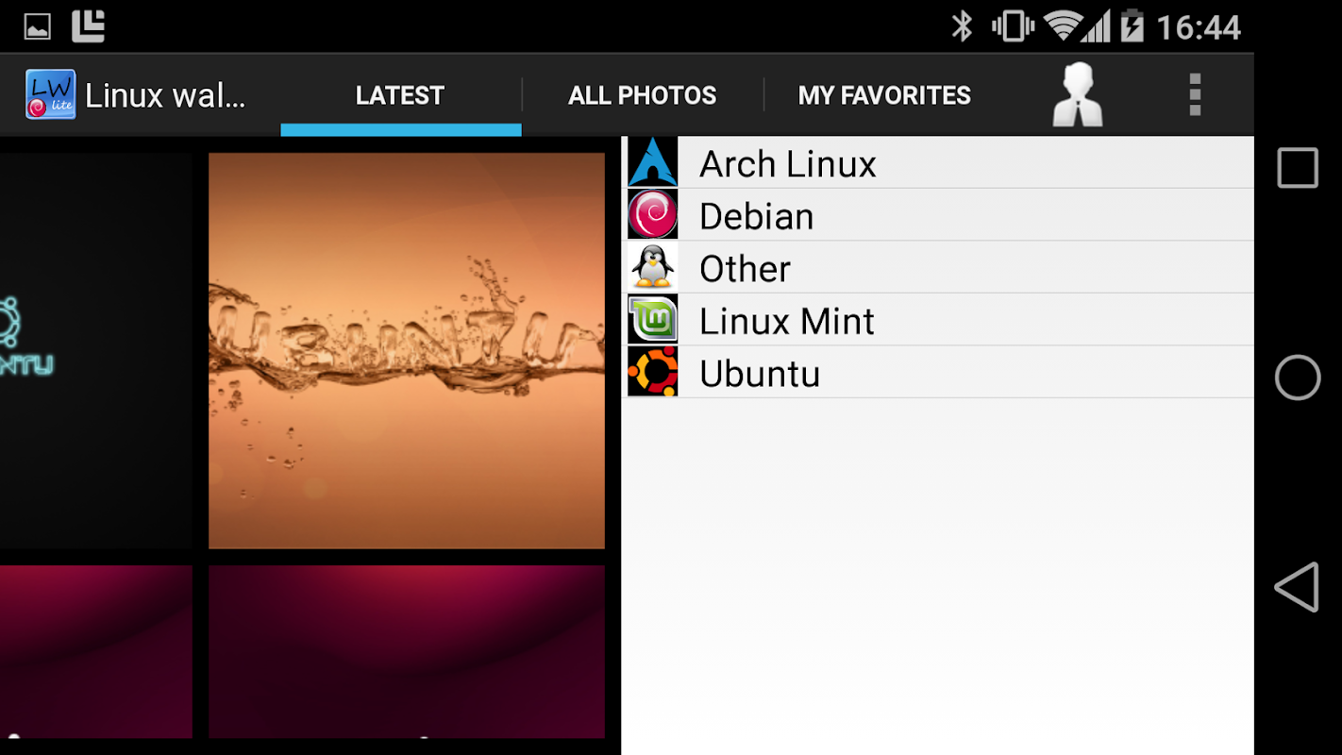
Task: Open the orange water-splash Ubuntu wallpaper
Action: click(407, 350)
